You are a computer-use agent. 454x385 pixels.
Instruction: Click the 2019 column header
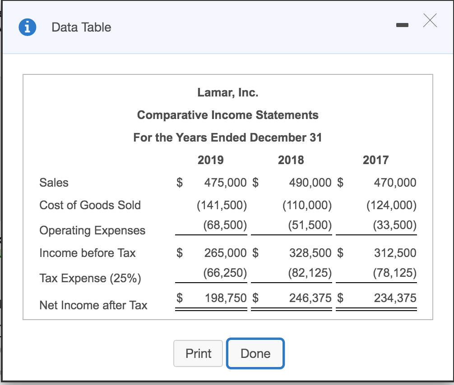(211, 160)
